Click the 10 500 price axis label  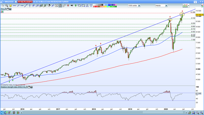pyautogui.click(x=199, y=11)
